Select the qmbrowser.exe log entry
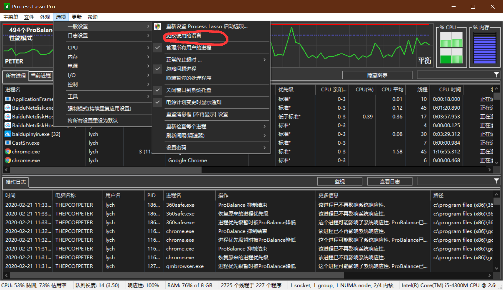The width and height of the screenshot is (503, 290). 248,266
